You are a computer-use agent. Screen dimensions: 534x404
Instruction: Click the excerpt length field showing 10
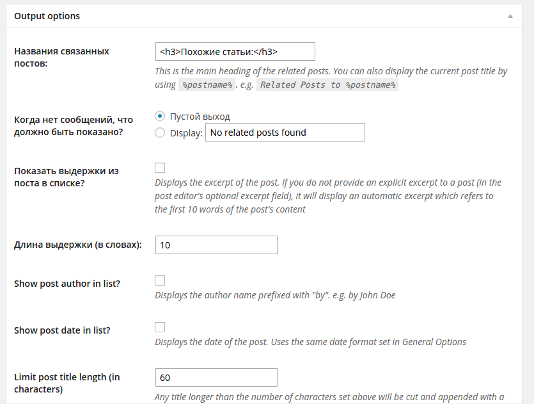click(216, 245)
